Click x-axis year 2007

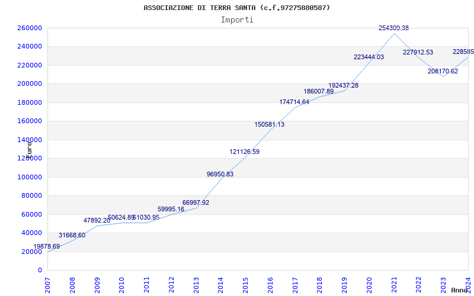[47, 285]
